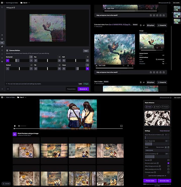Click the Roll counter-clockwise icon

[x=64, y=60]
